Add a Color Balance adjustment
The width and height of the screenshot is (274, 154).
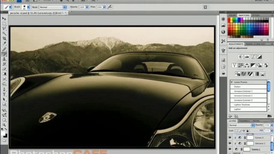pyautogui.click(x=247, y=65)
